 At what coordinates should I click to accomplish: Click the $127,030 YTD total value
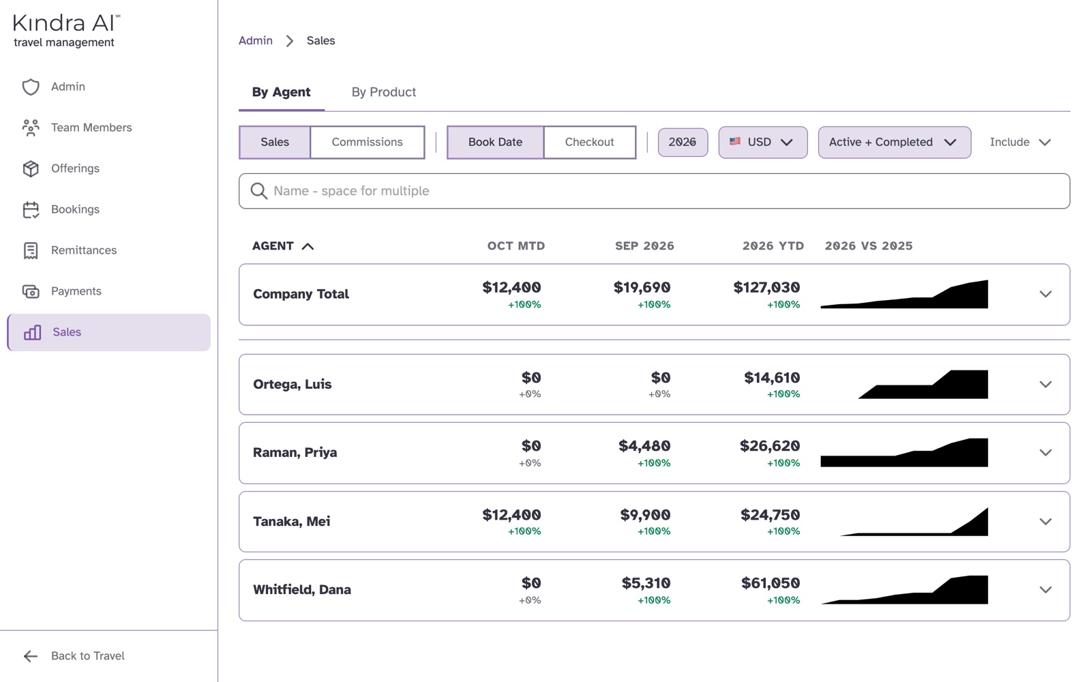(766, 287)
